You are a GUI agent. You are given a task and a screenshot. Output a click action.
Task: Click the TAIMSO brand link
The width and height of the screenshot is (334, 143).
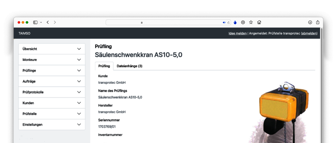[x=24, y=33]
